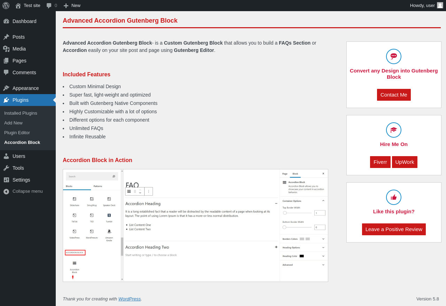Open Plugin Editor submenu
Viewport: 446px width, 306px height.
tap(17, 132)
